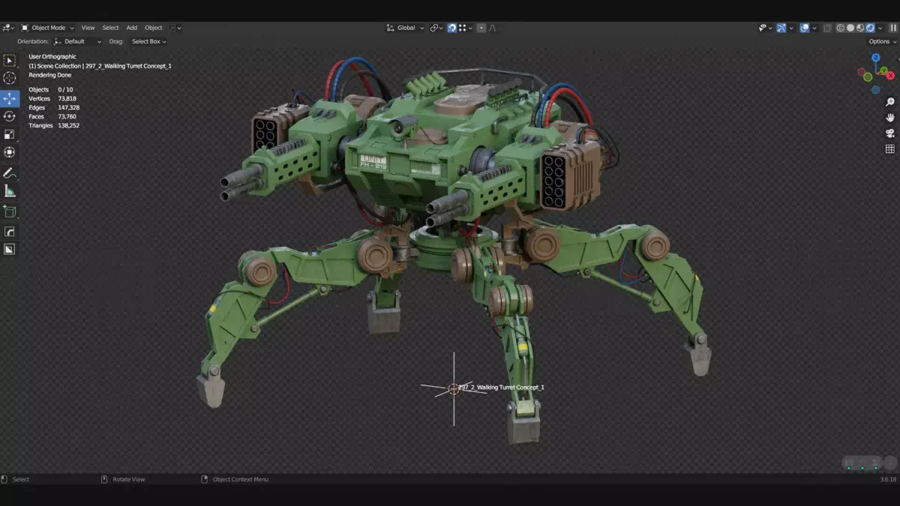The height and width of the screenshot is (506, 900).
Task: Toggle proportional editing button
Action: [481, 28]
